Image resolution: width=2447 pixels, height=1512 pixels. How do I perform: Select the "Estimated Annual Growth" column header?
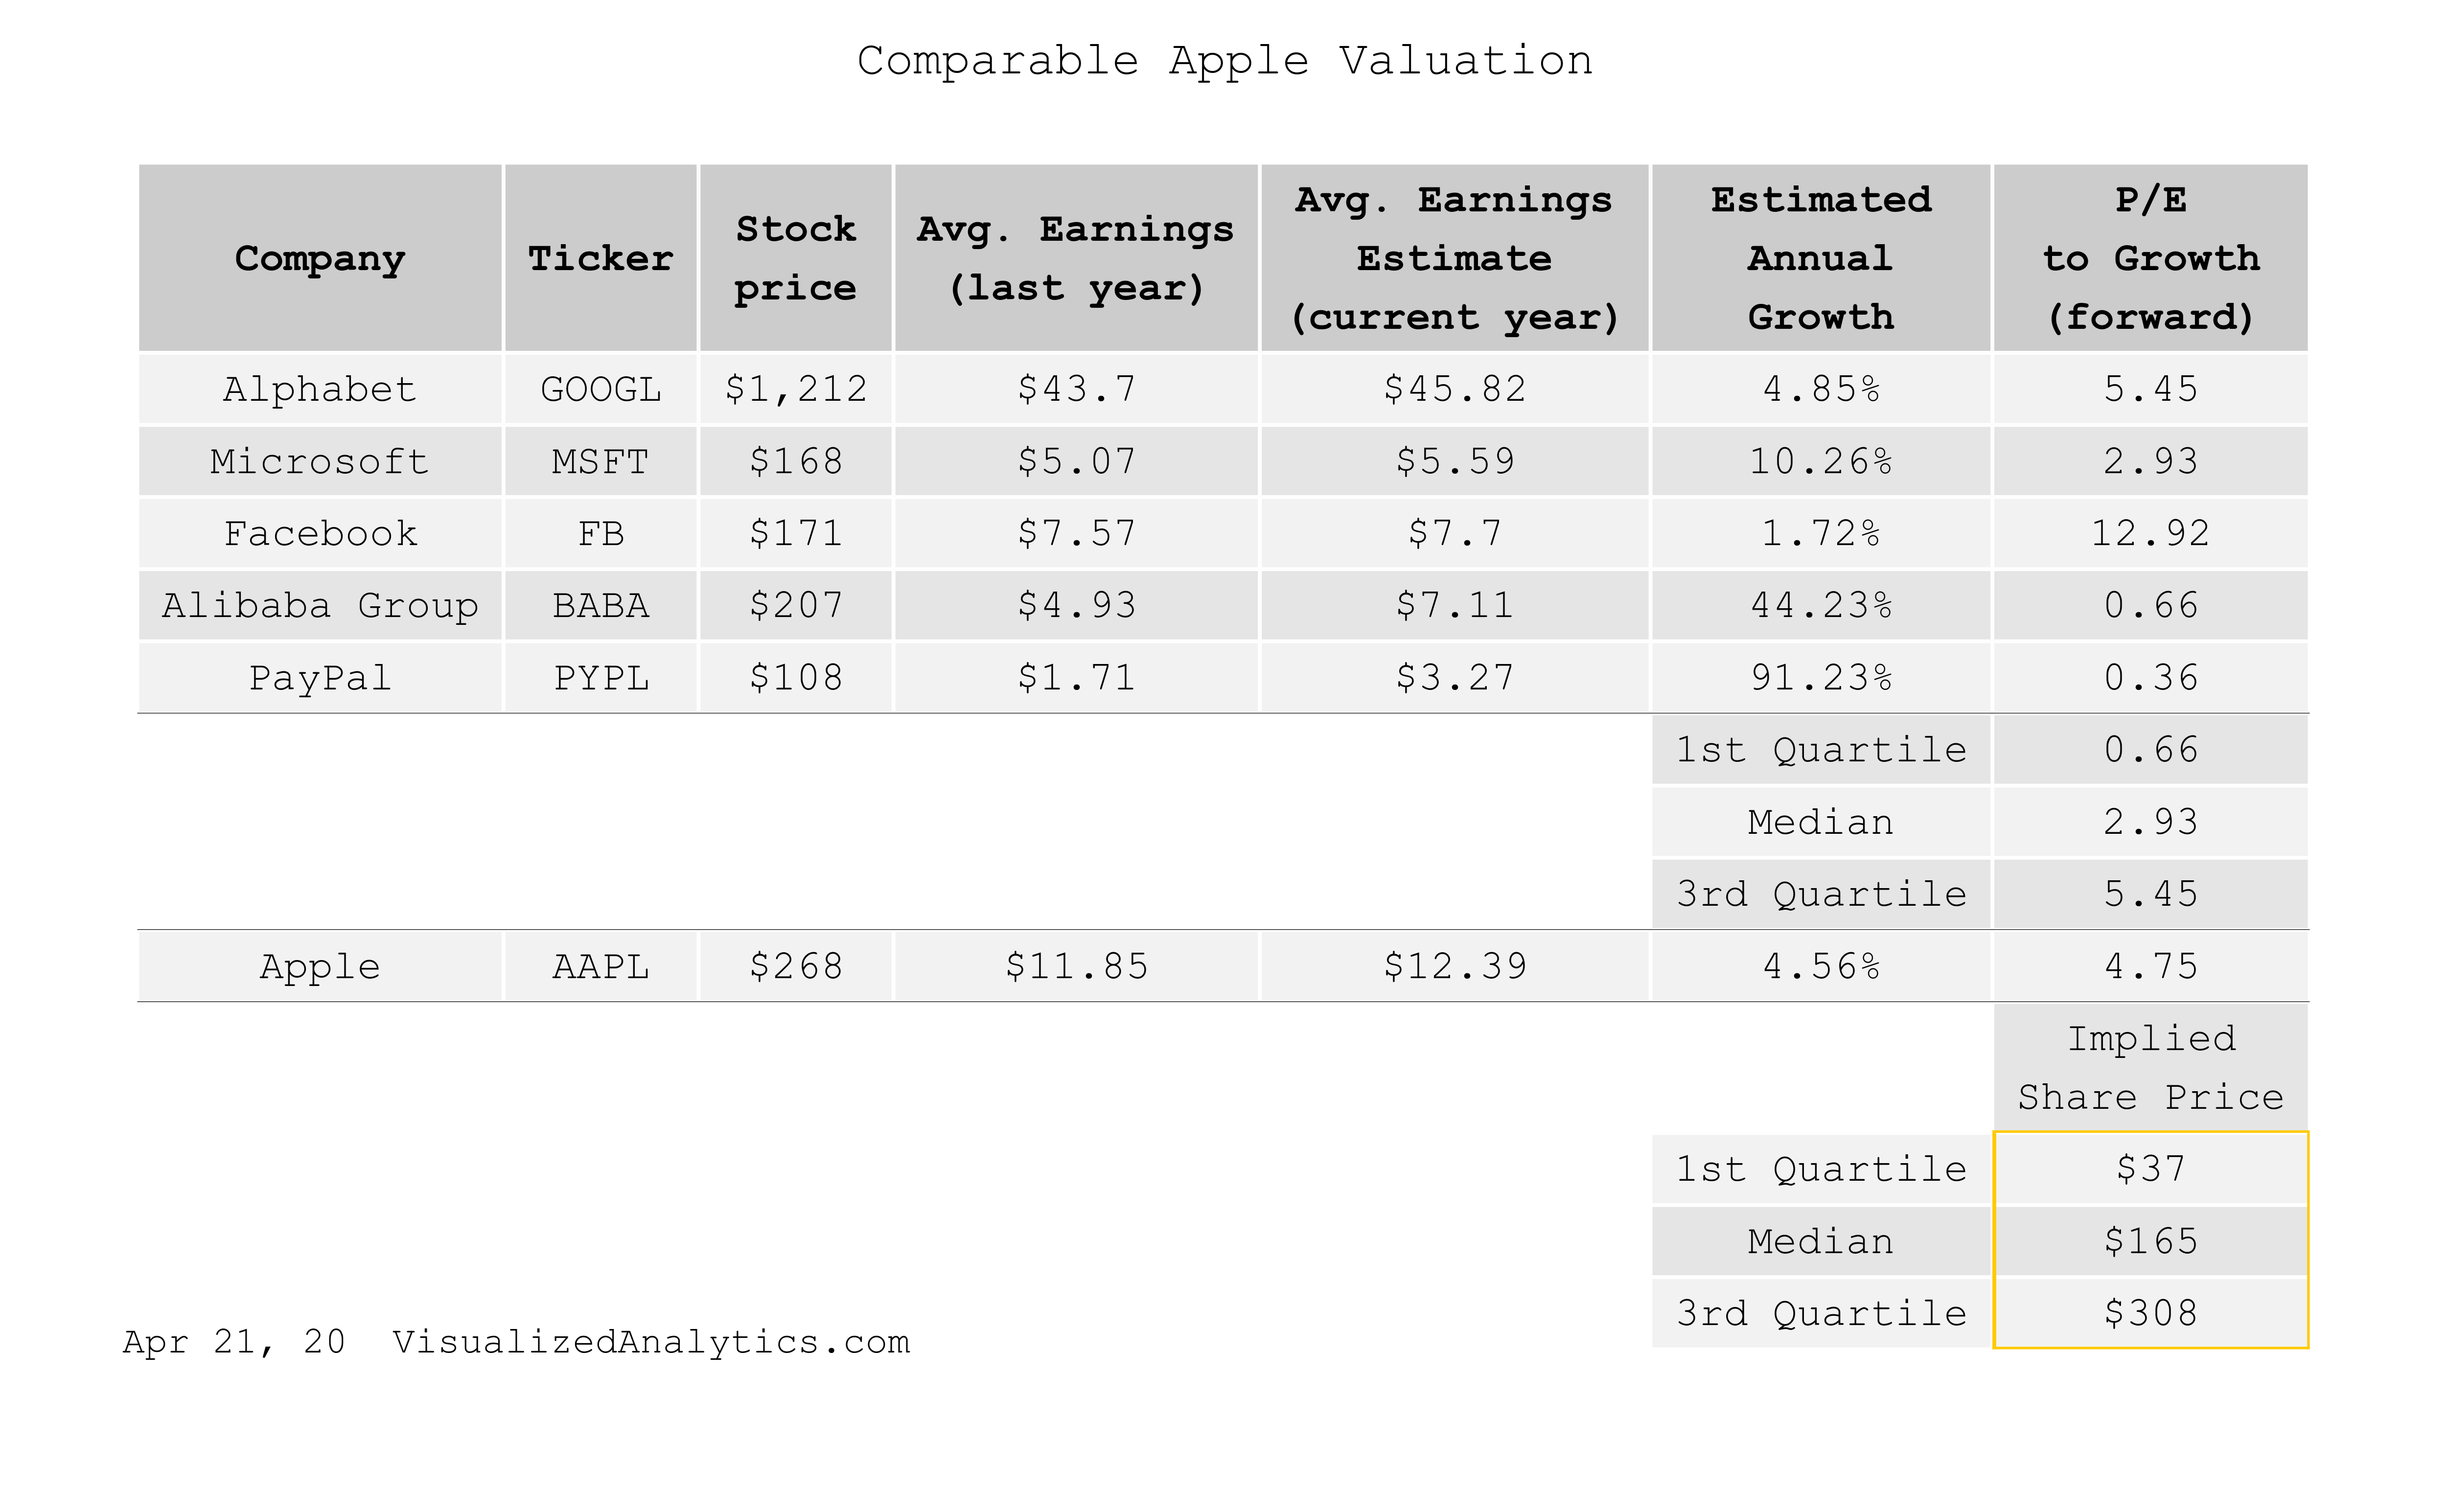(1820, 259)
